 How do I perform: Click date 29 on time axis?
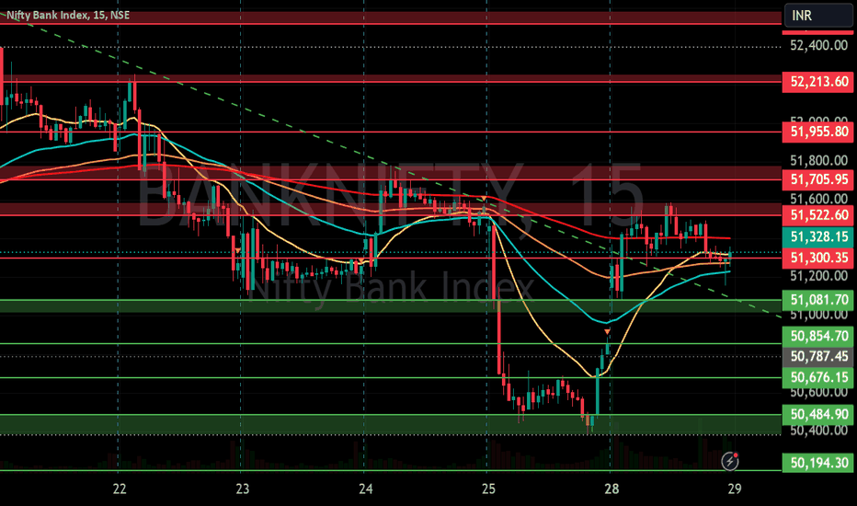[735, 489]
